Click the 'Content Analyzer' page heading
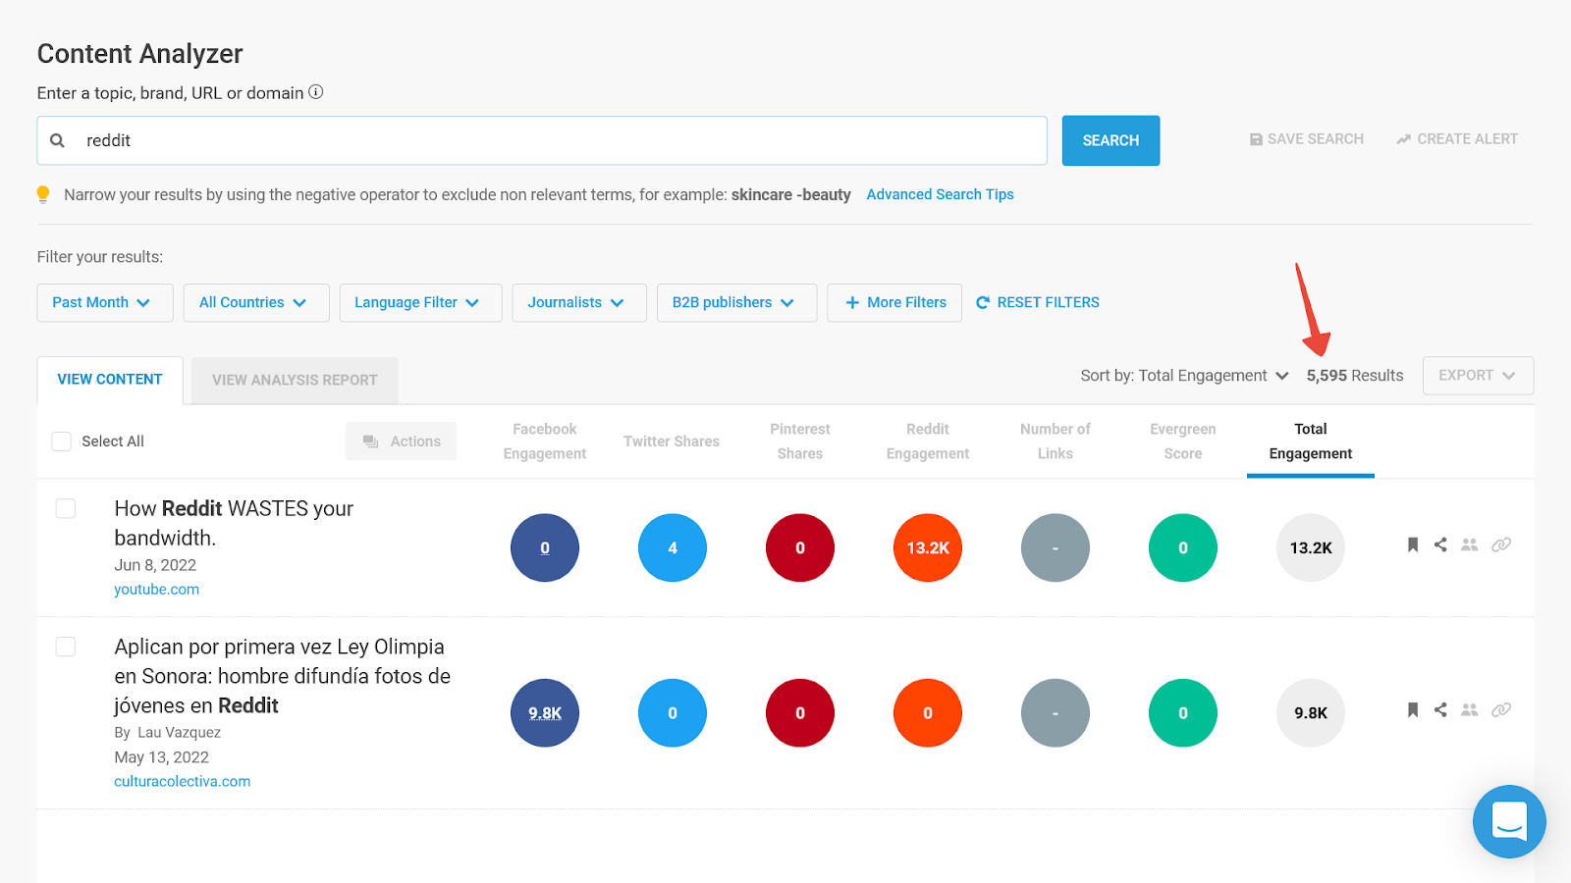1571x883 pixels. click(x=140, y=54)
